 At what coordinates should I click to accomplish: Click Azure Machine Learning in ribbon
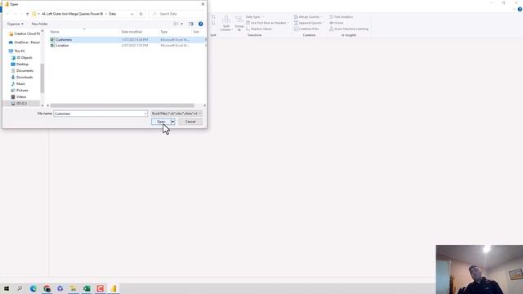pyautogui.click(x=349, y=29)
